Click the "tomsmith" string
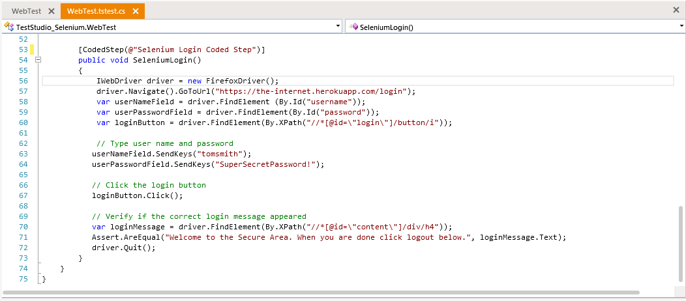The height and width of the screenshot is (301, 686). [x=220, y=154]
